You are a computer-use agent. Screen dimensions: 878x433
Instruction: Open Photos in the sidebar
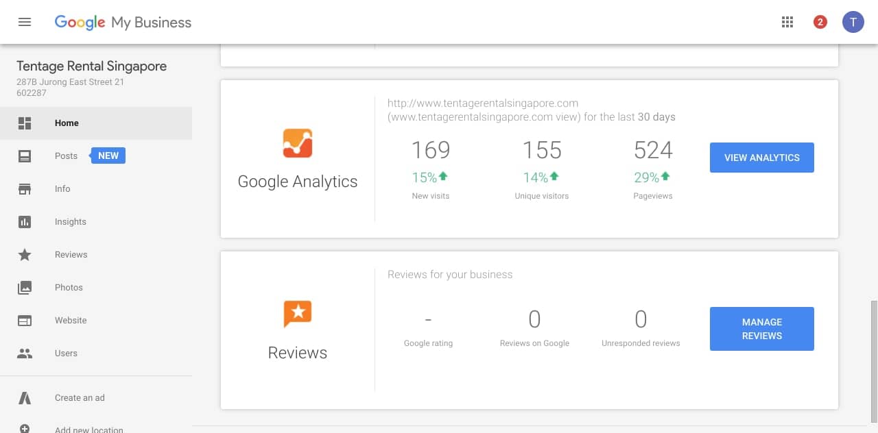pyautogui.click(x=96, y=288)
